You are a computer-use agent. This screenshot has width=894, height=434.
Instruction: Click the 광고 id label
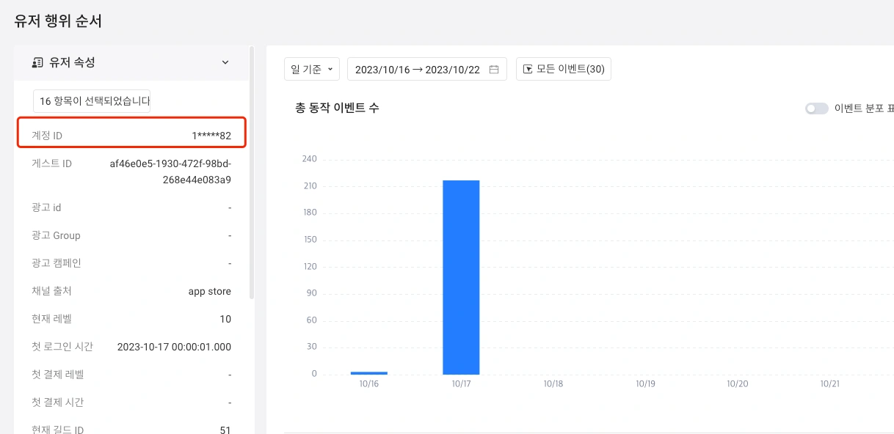pos(46,207)
